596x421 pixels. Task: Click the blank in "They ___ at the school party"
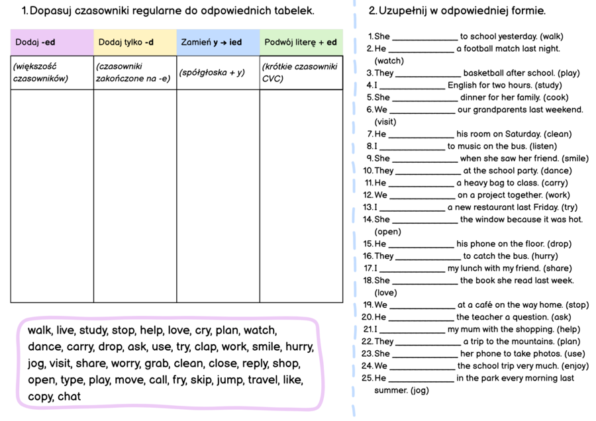pyautogui.click(x=428, y=171)
